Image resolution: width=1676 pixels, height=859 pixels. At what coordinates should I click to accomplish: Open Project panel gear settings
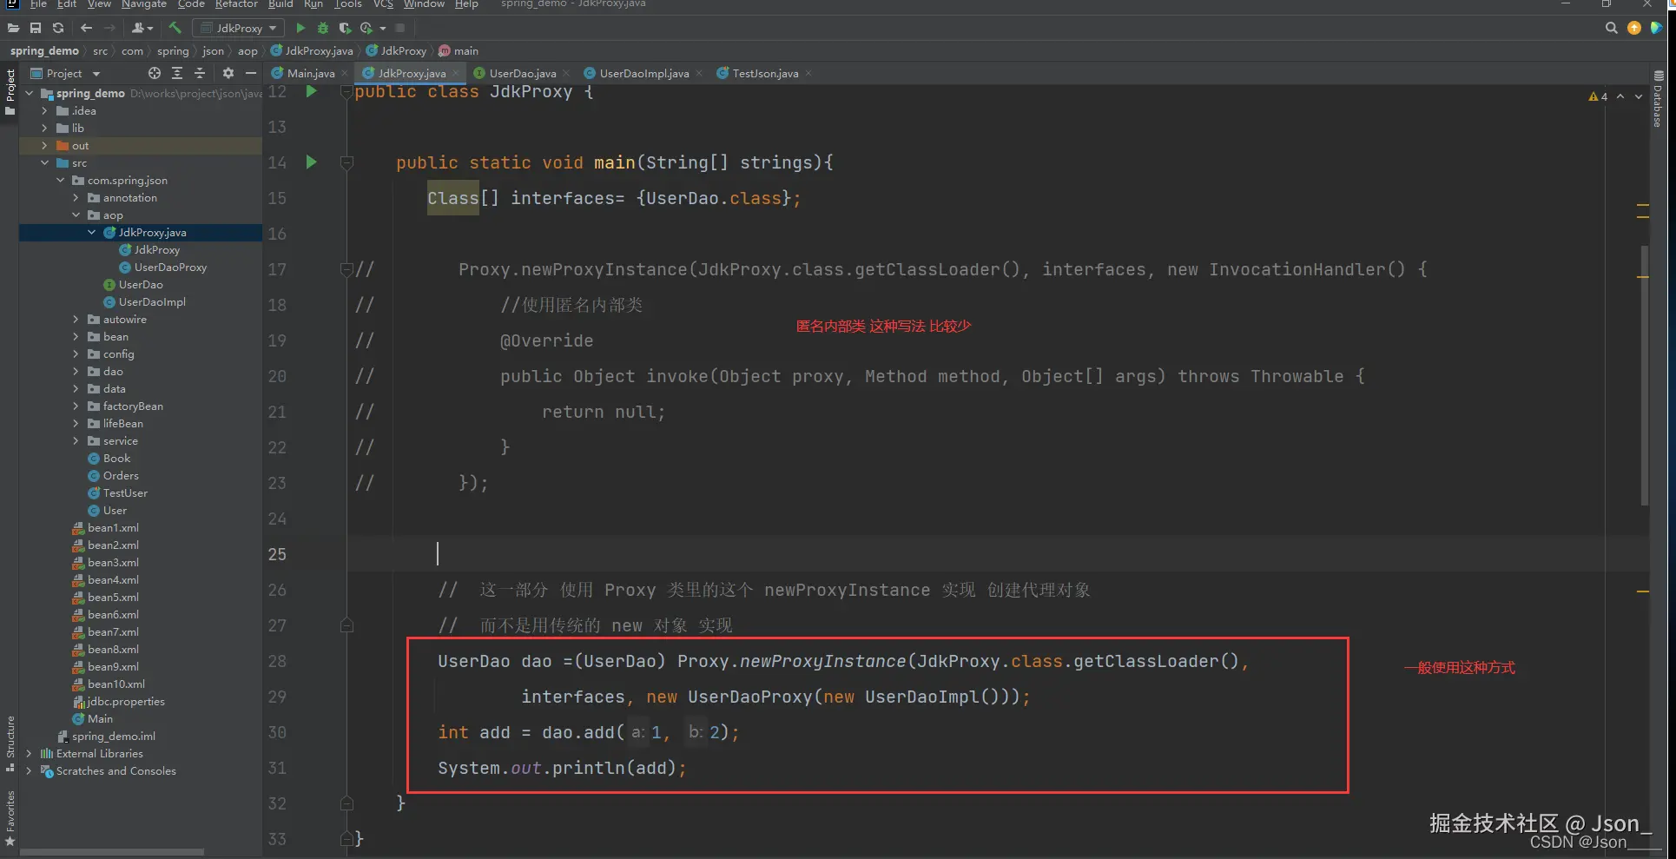[228, 73]
